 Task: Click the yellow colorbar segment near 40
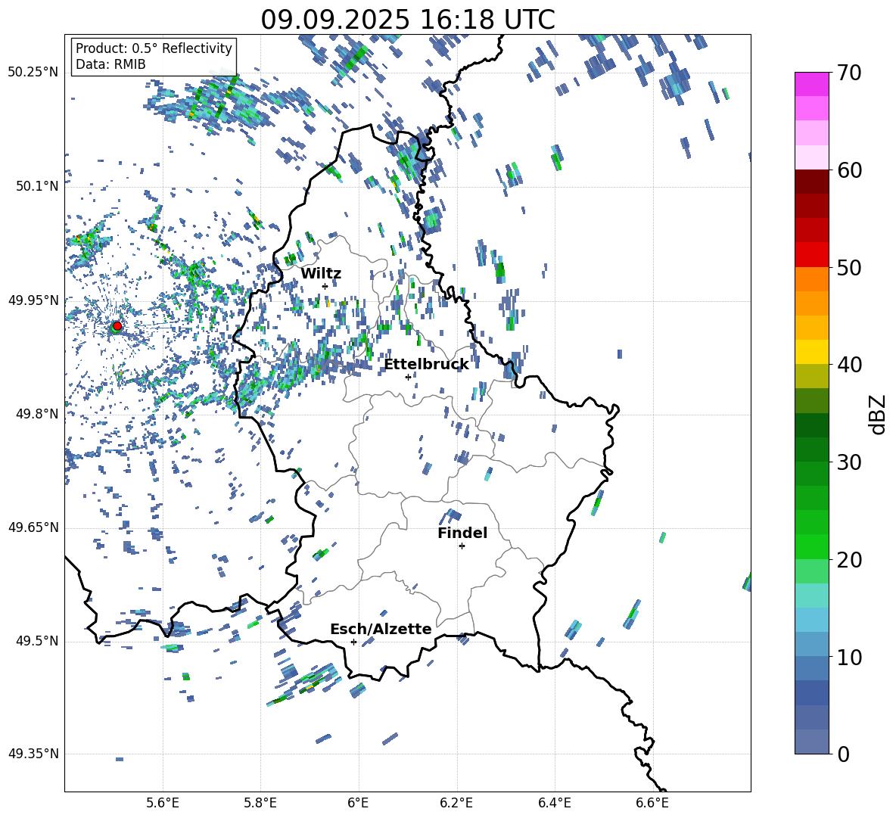(811, 352)
